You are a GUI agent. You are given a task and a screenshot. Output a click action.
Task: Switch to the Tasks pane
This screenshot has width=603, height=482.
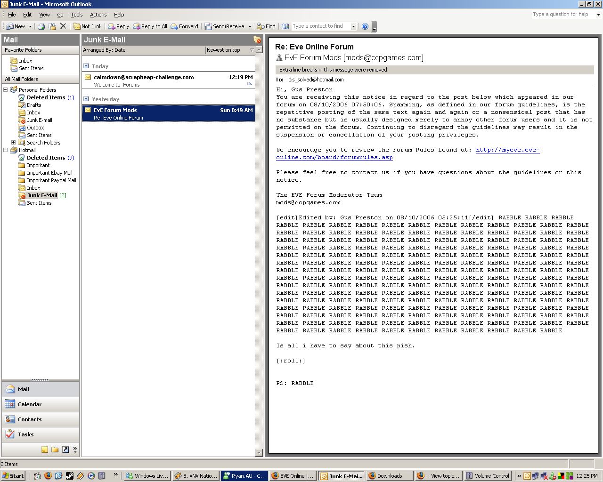(41, 434)
